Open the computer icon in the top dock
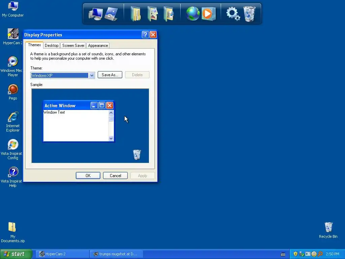 (96, 14)
